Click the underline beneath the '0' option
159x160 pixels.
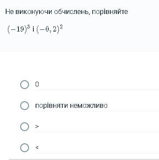tap(97, 90)
